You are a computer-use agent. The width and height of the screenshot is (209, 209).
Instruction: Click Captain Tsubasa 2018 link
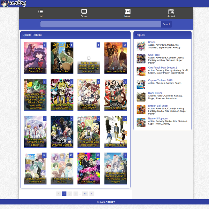tap(160, 80)
